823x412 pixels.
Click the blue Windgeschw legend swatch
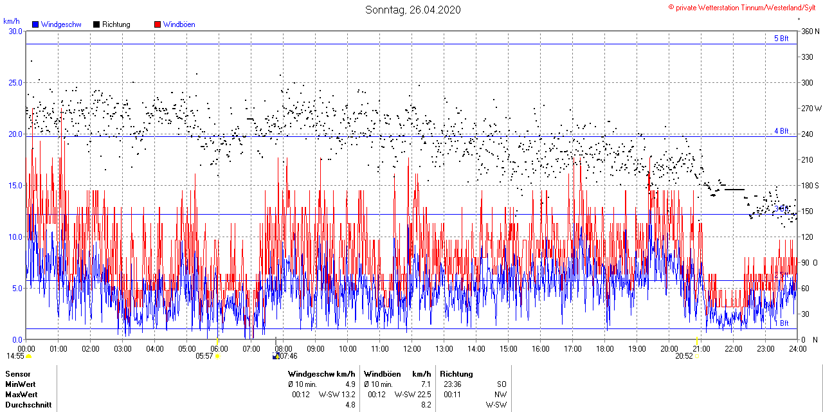(35, 24)
